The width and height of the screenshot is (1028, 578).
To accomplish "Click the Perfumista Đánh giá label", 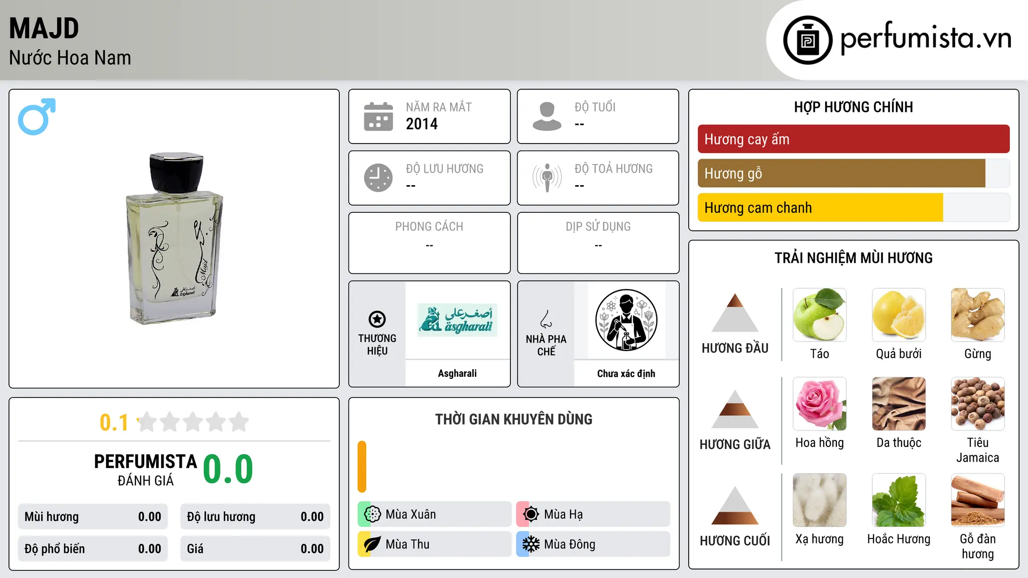I will [146, 470].
